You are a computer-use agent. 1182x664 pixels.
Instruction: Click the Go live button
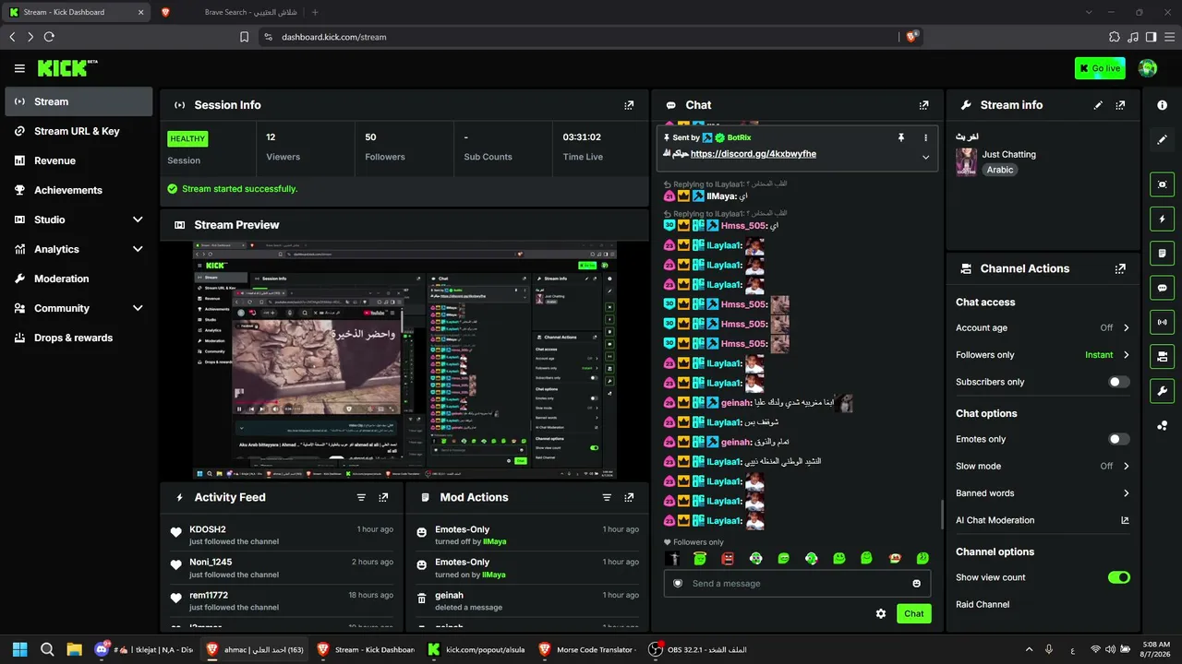click(1100, 68)
